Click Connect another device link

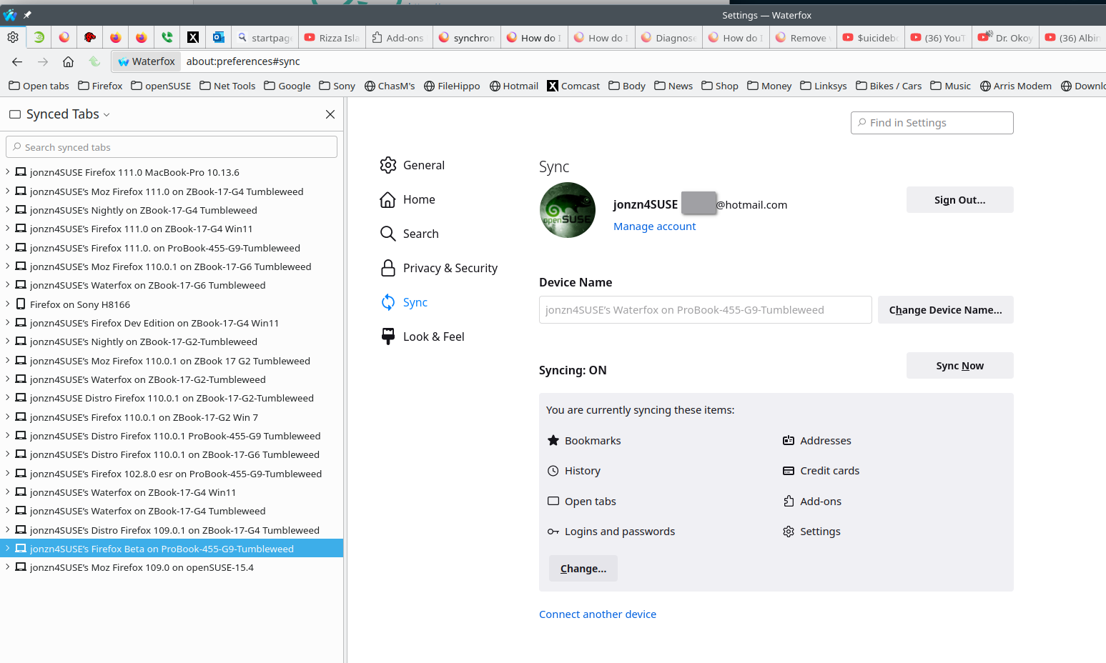click(597, 614)
